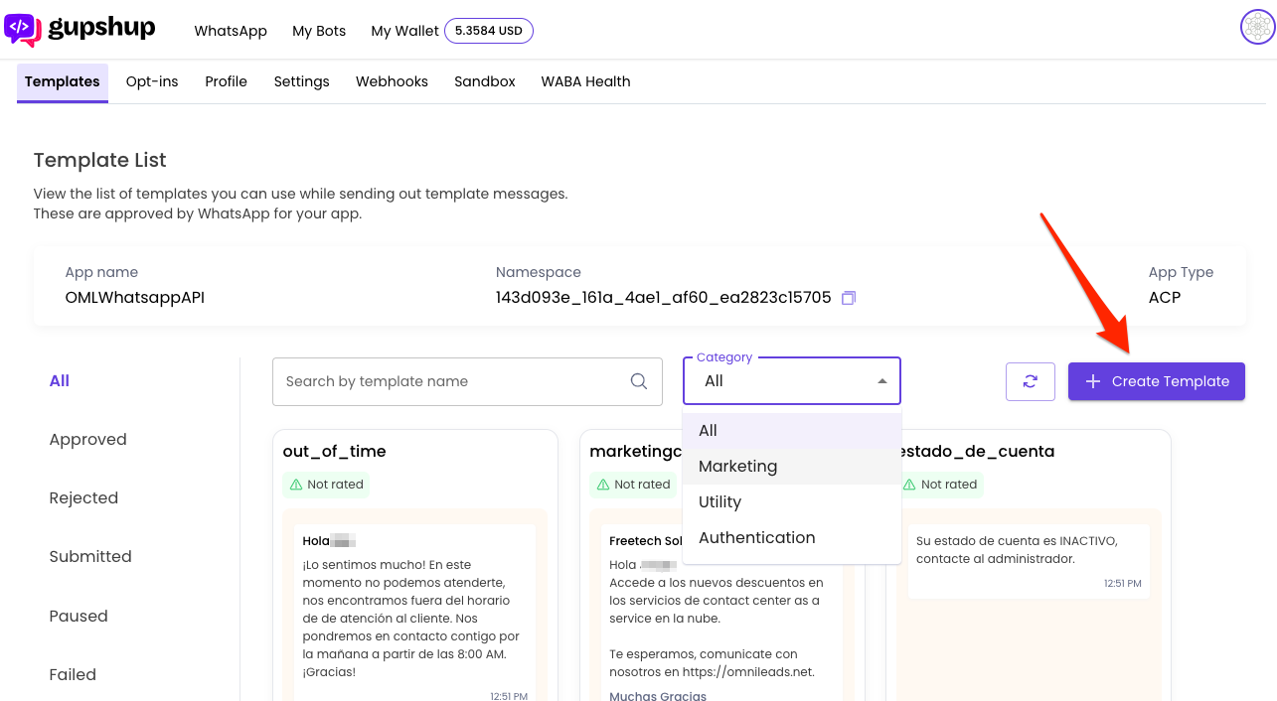Click the Gupshup logo icon
The height and width of the screenshot is (701, 1277).
tap(22, 29)
